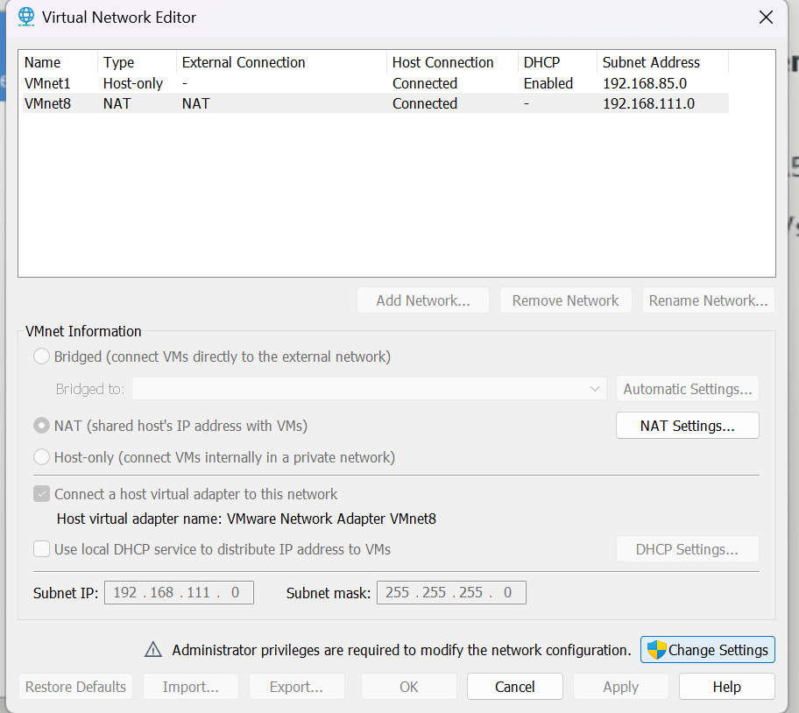The image size is (799, 713).
Task: Click the Subnet Address column header
Action: (663, 62)
